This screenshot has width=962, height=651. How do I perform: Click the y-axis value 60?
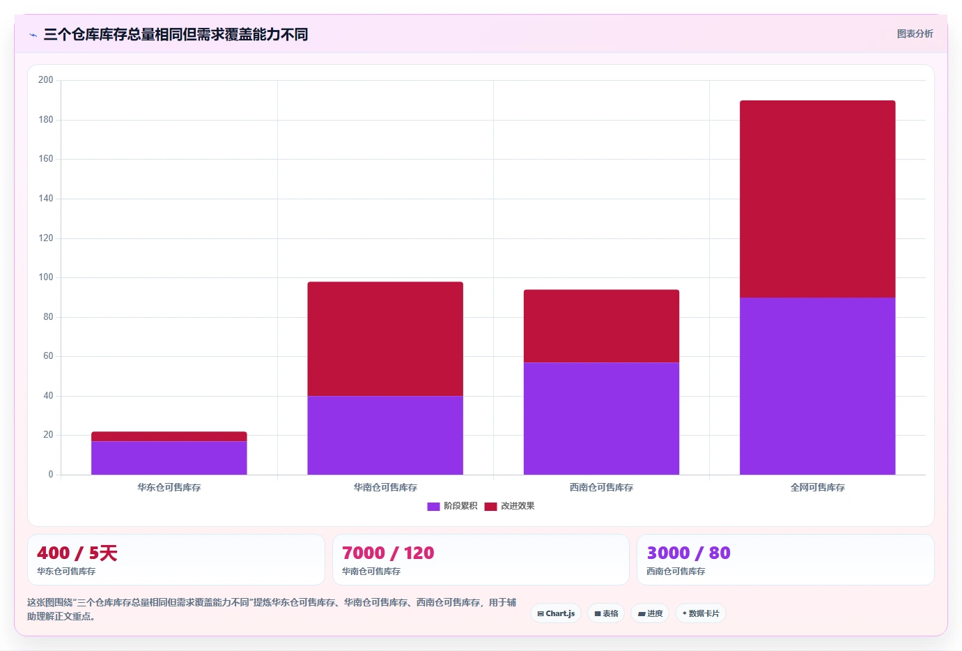tap(48, 356)
